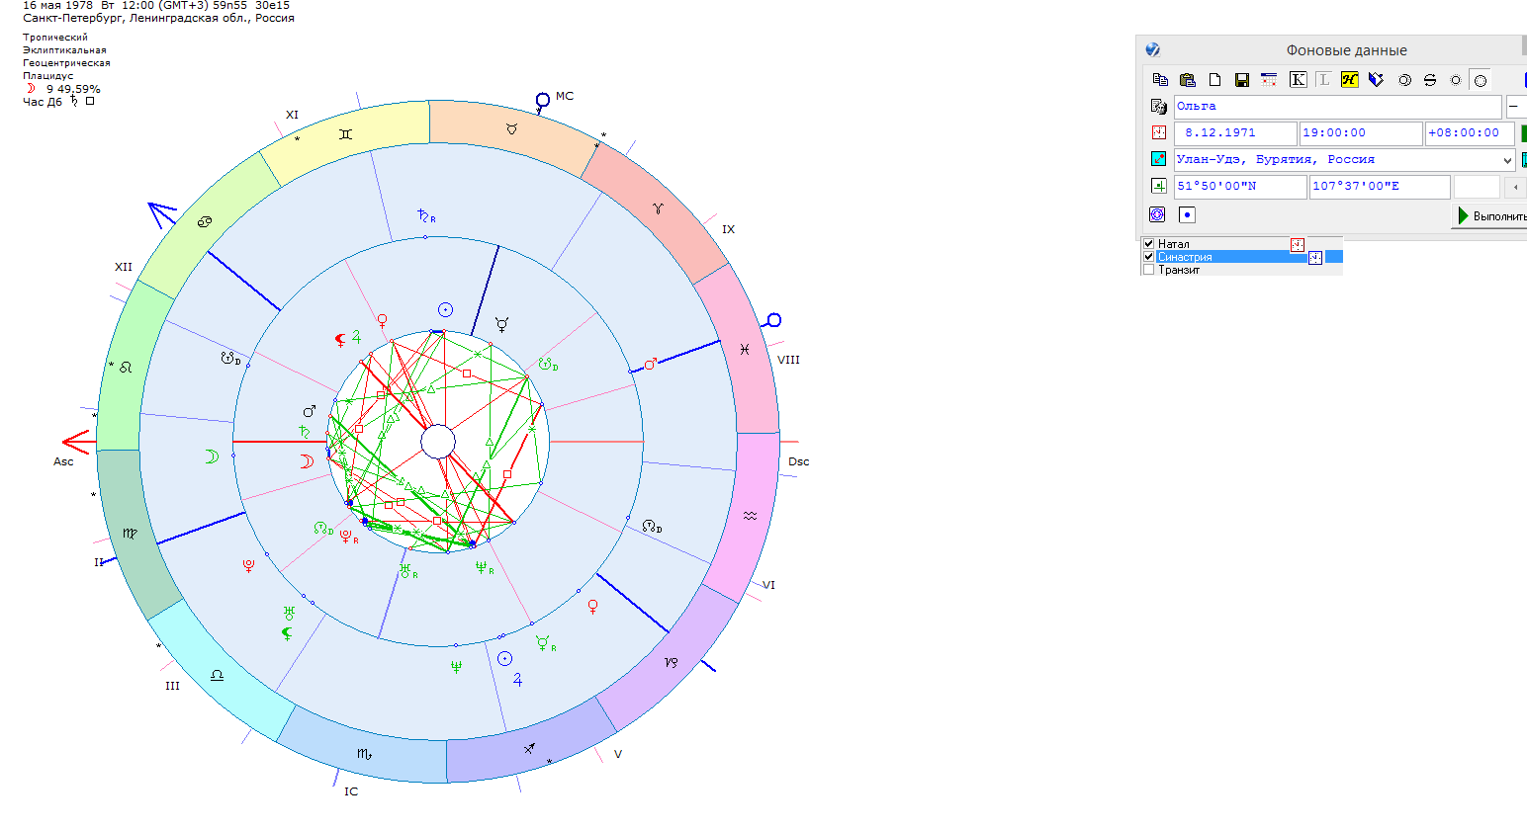Click the yellow H icon
Screen dimensions: 1527x831
(x=1349, y=80)
